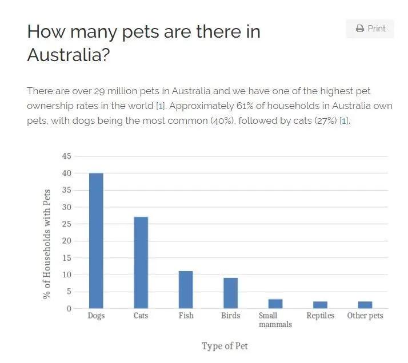This screenshot has width=408, height=363.
Task: Click the Dogs bar in chart
Action: pos(96,240)
